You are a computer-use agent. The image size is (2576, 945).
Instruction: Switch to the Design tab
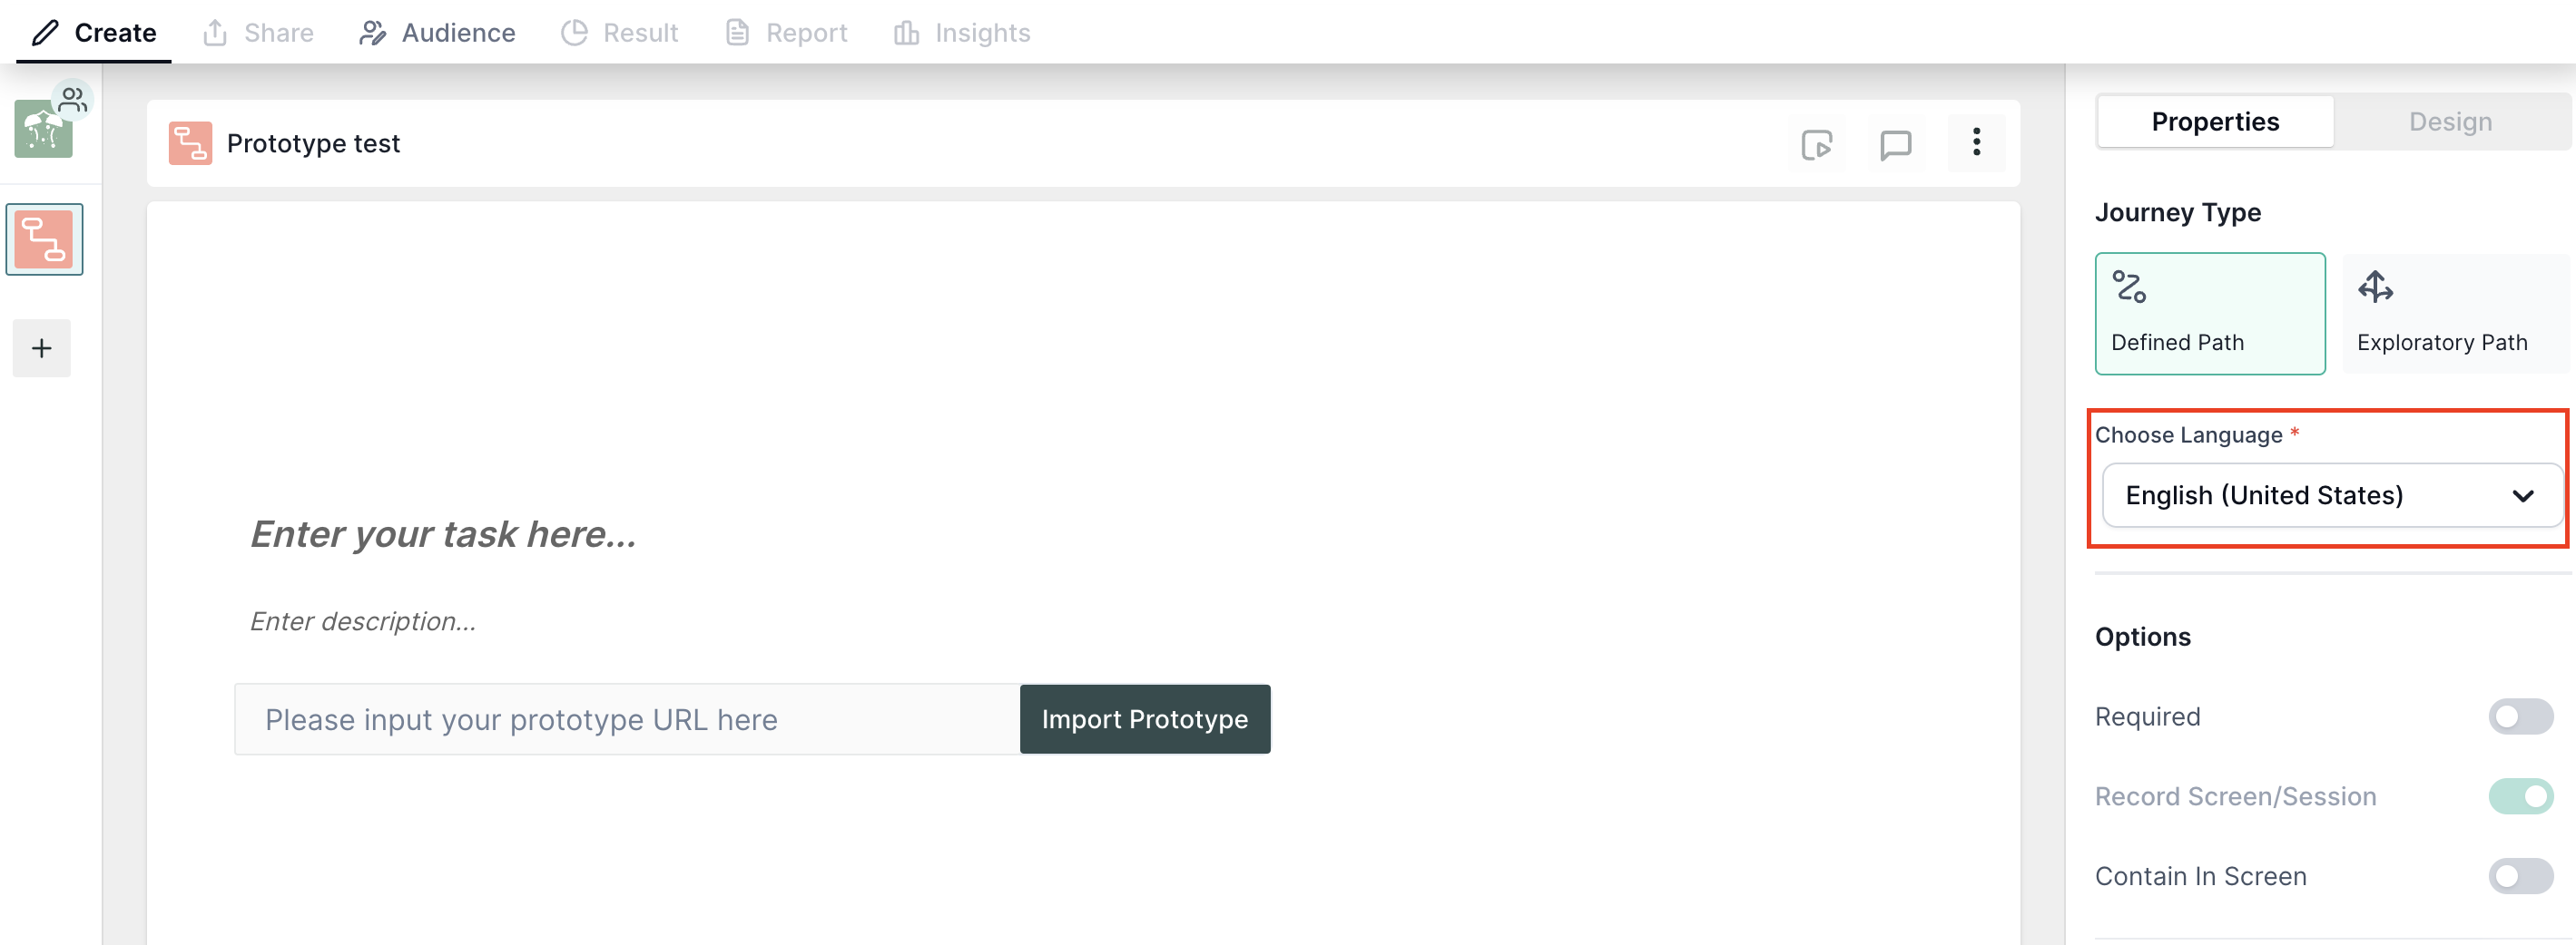2449,122
